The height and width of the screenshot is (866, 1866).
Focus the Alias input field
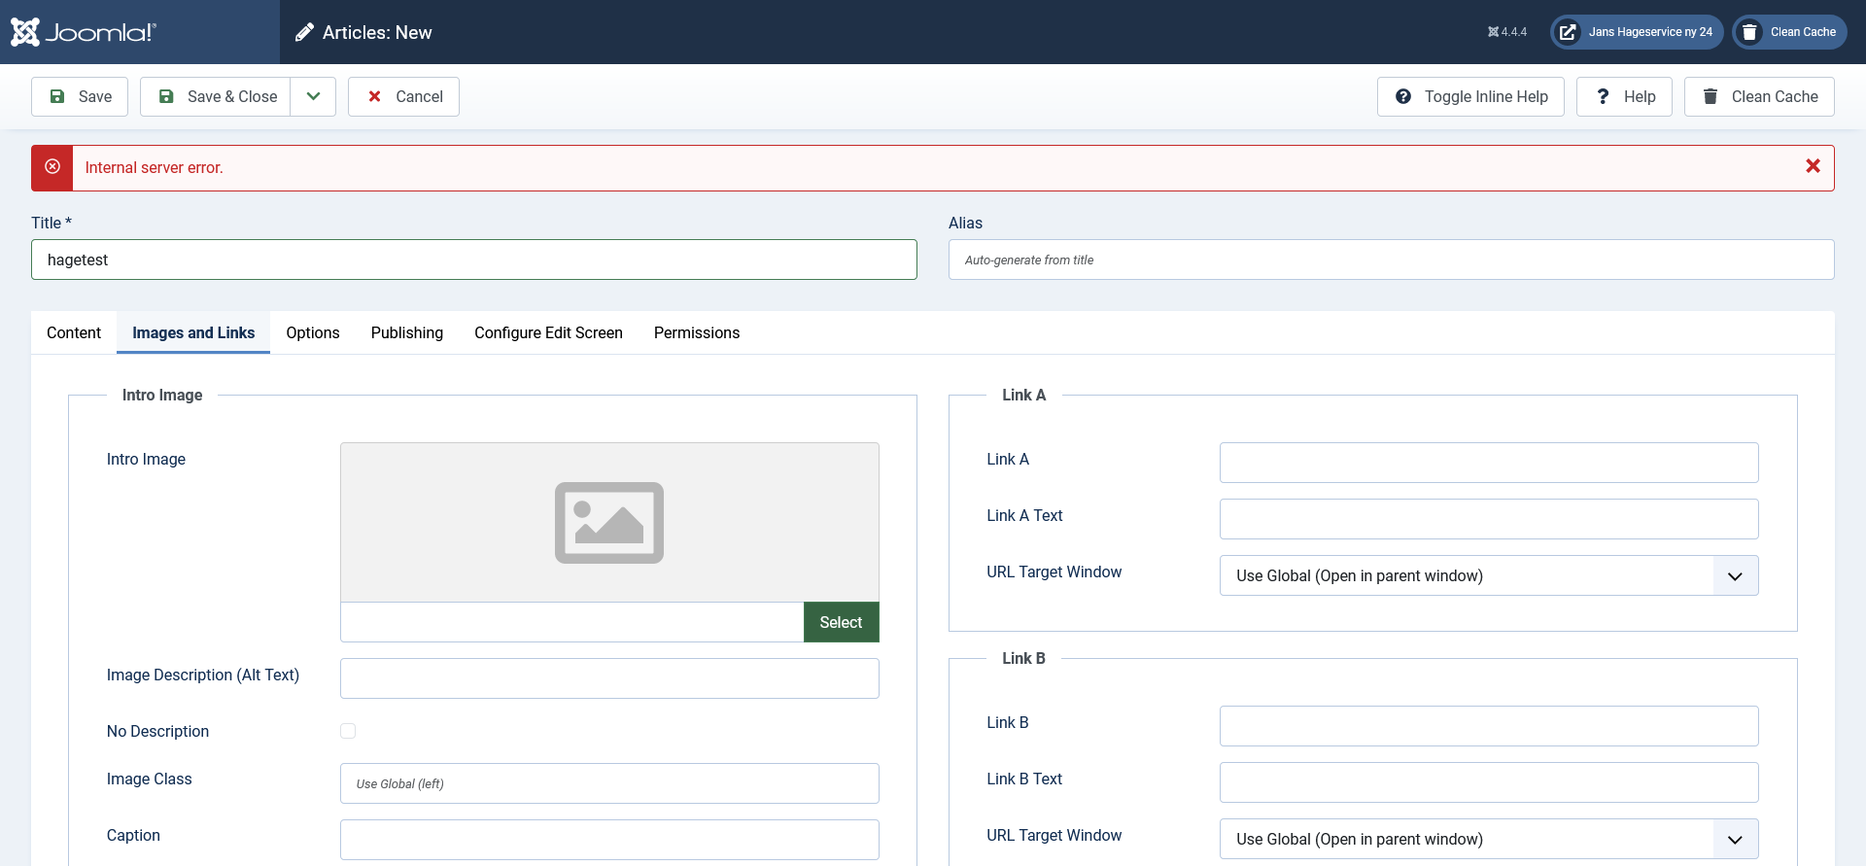click(x=1391, y=260)
